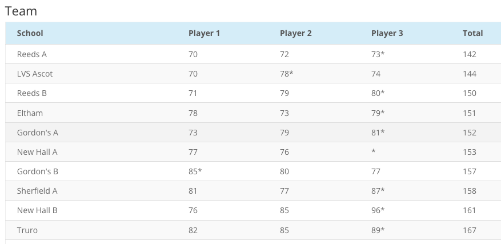Click the Team section heading
The image size is (501, 244).
21,11
